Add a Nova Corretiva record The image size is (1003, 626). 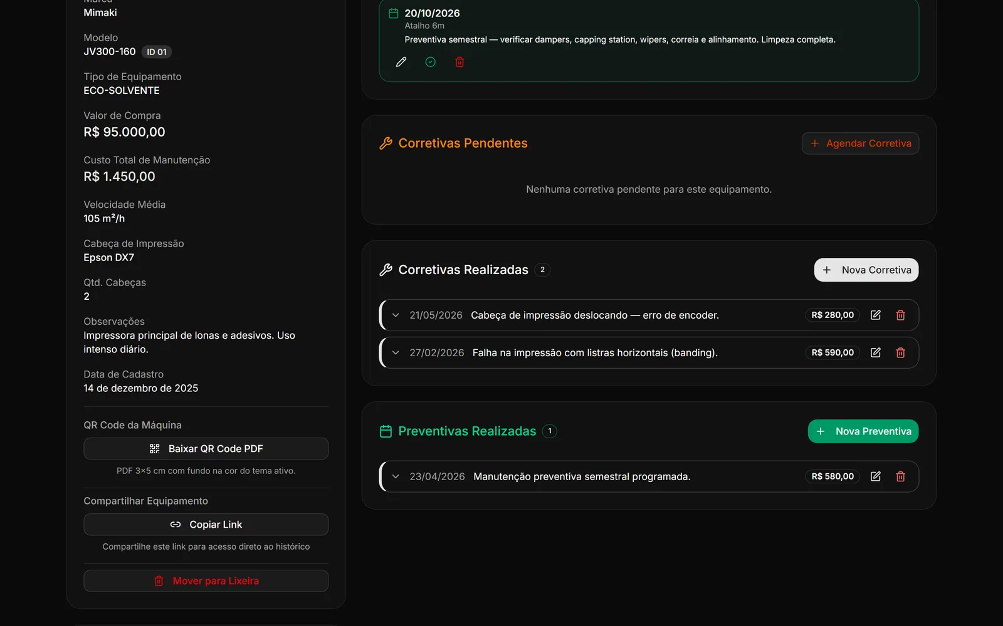(866, 270)
